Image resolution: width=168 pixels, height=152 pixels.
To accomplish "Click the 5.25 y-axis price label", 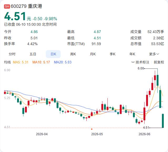I will [x=7, y=98].
